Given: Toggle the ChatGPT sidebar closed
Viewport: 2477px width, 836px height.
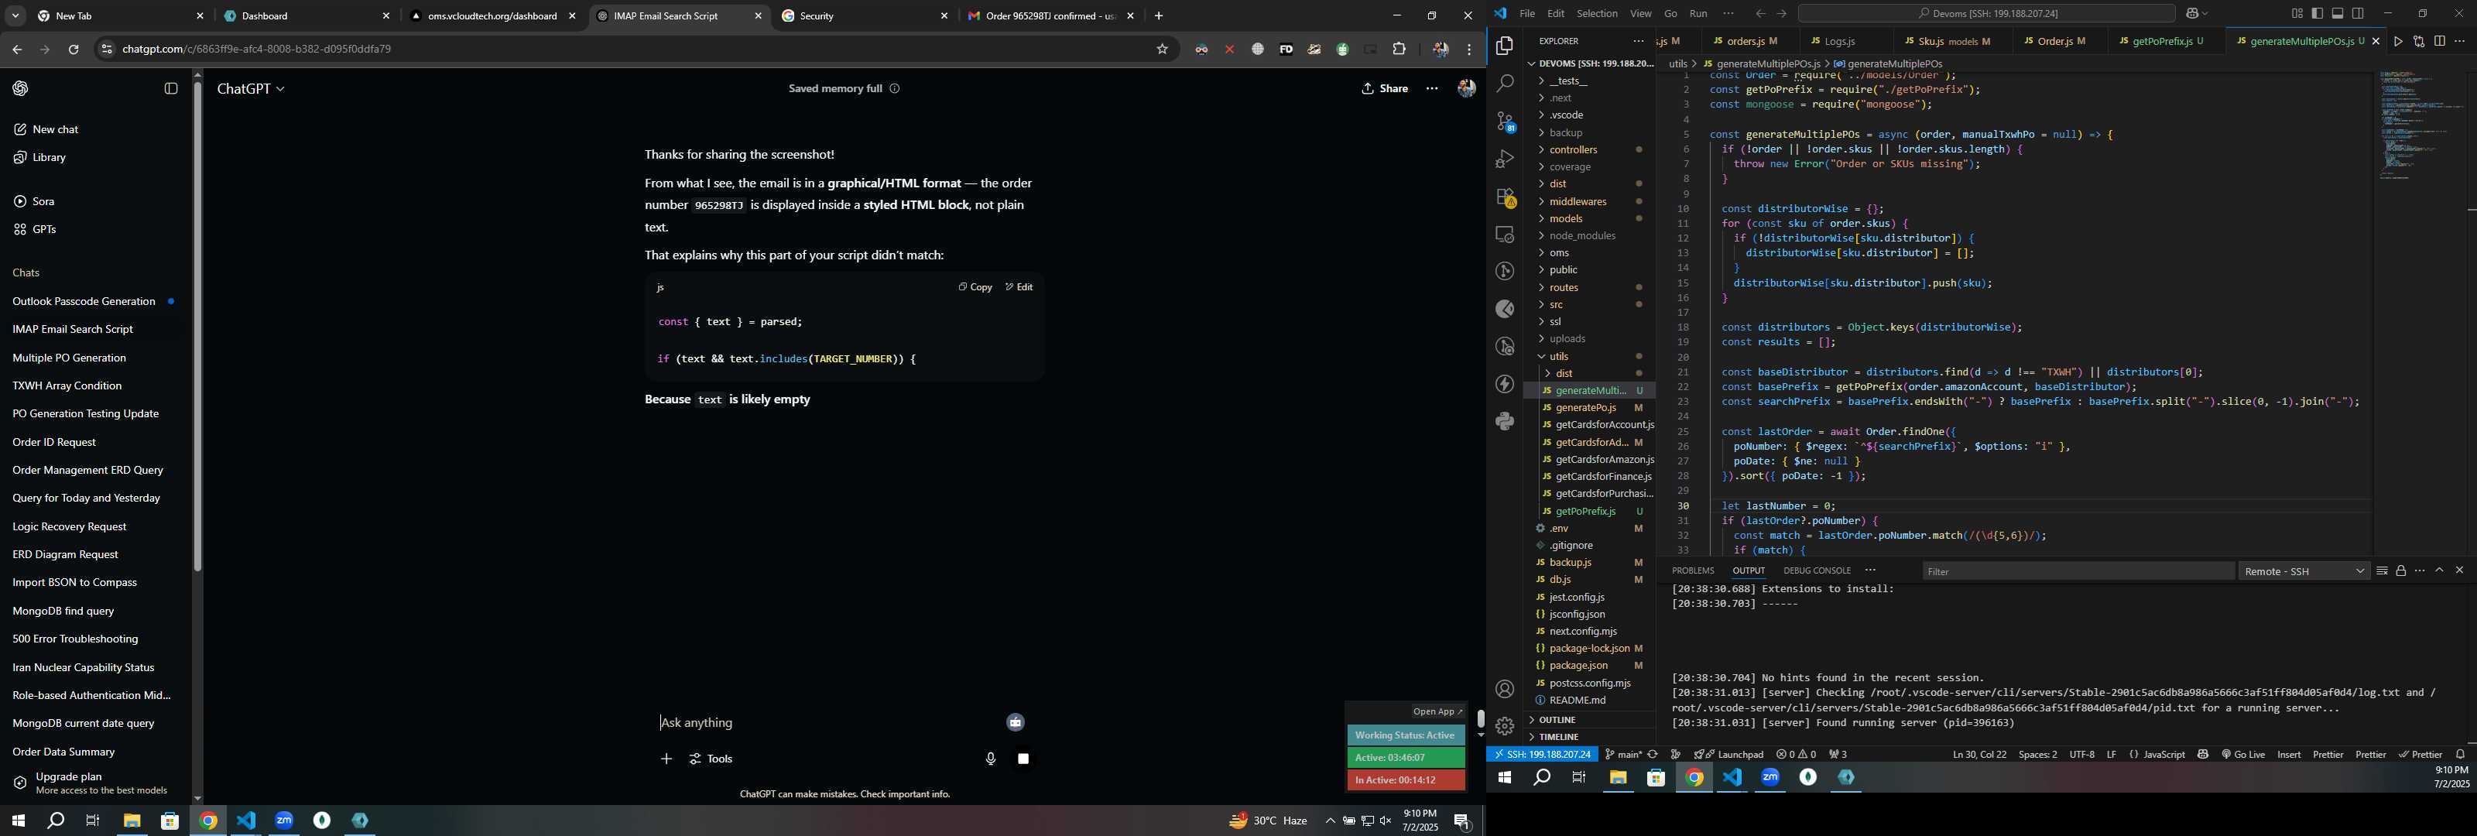Looking at the screenshot, I should 171,88.
